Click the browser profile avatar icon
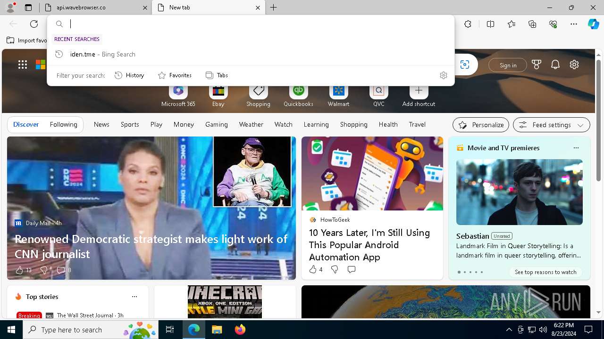This screenshot has height=339, width=604. (x=10, y=8)
